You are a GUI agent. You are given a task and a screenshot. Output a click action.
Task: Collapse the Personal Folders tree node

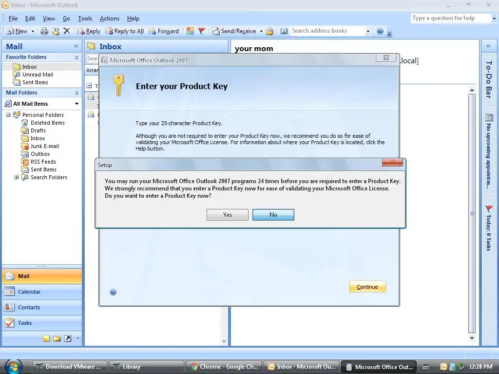point(8,115)
